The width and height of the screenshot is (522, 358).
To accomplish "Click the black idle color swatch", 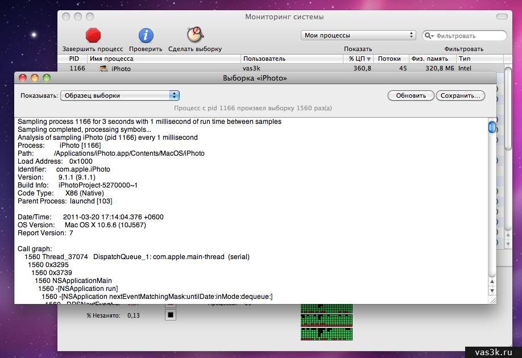I will point(170,315).
